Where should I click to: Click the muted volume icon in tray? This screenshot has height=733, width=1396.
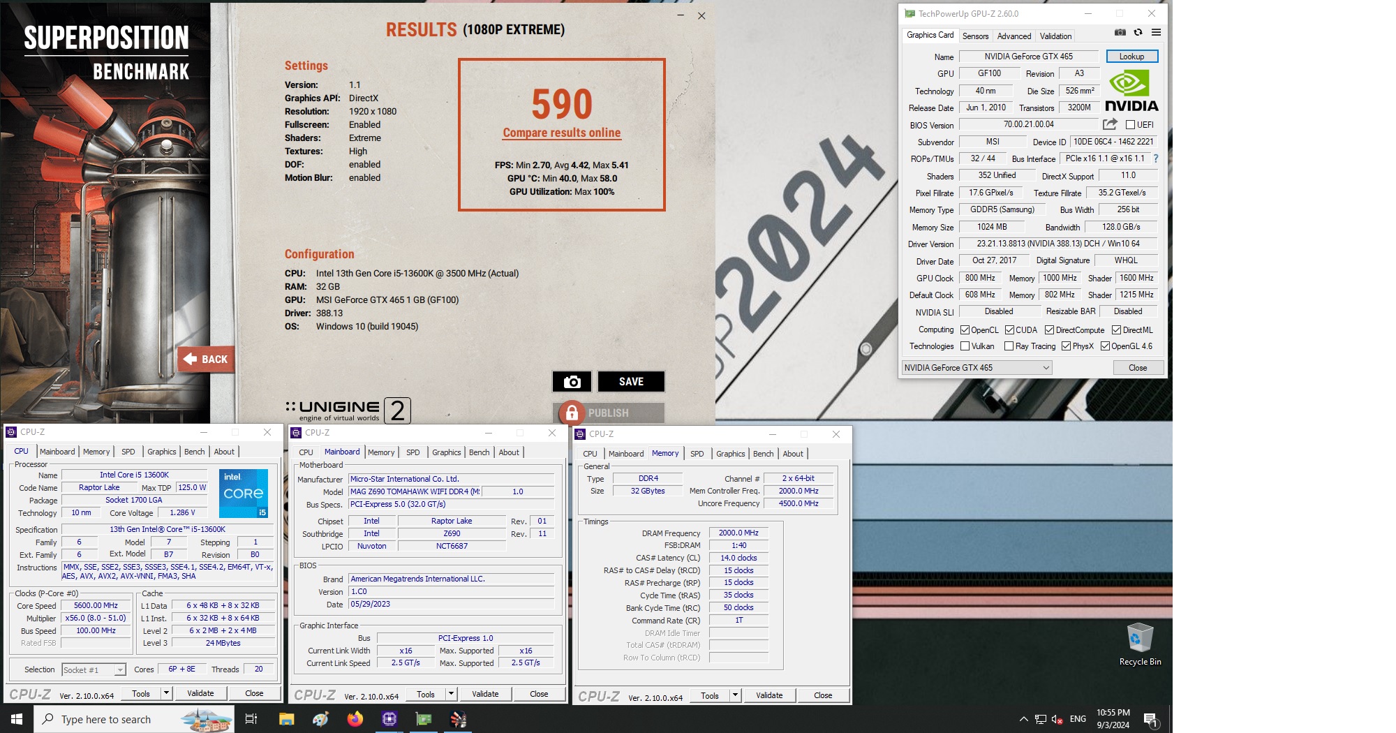[x=1057, y=719]
